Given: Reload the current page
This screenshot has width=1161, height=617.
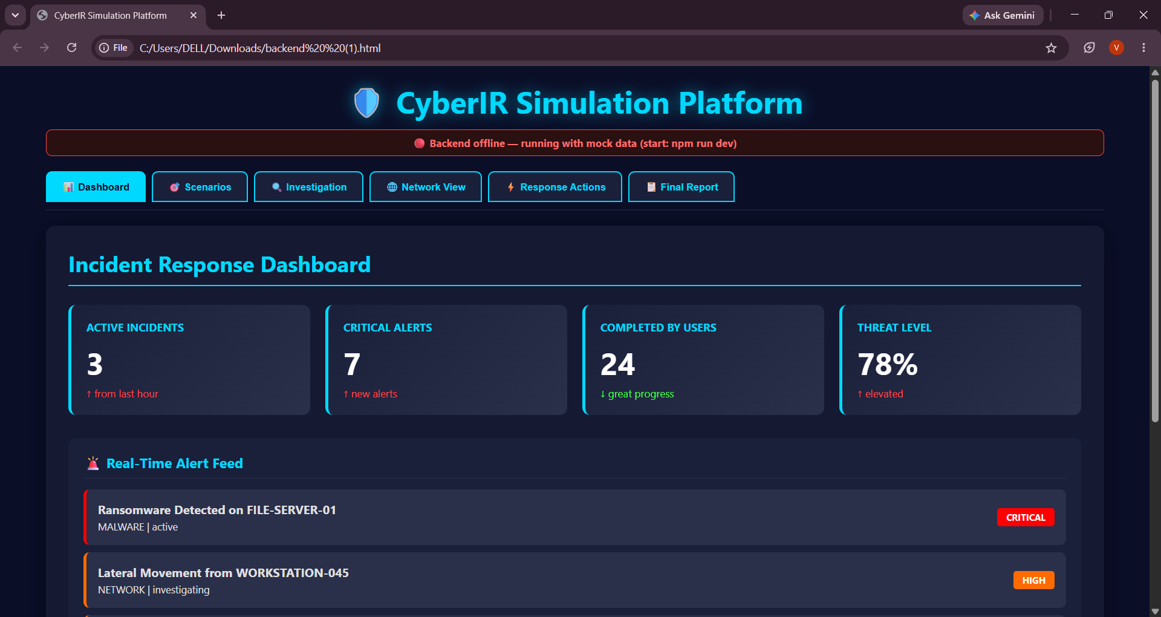Looking at the screenshot, I should [x=71, y=48].
